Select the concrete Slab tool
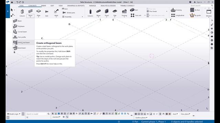Image resolution: width=220 pixels, height=123 pixels. [115, 13]
